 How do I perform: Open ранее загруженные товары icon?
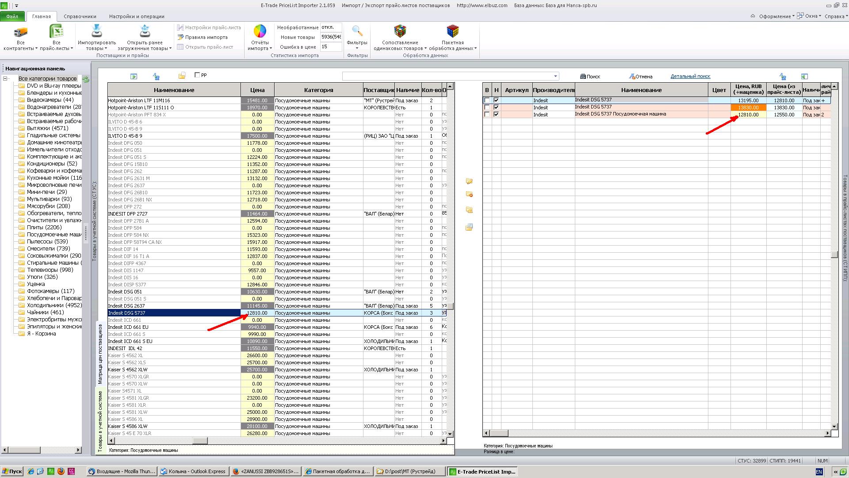click(x=145, y=31)
